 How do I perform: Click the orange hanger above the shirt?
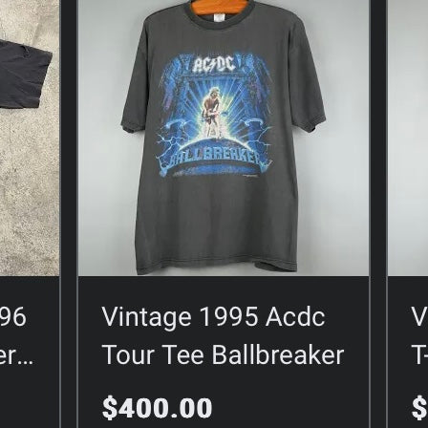tap(220, 7)
